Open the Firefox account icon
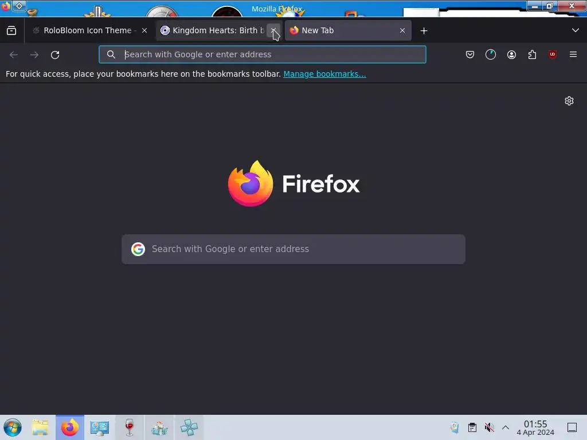 pyautogui.click(x=511, y=54)
